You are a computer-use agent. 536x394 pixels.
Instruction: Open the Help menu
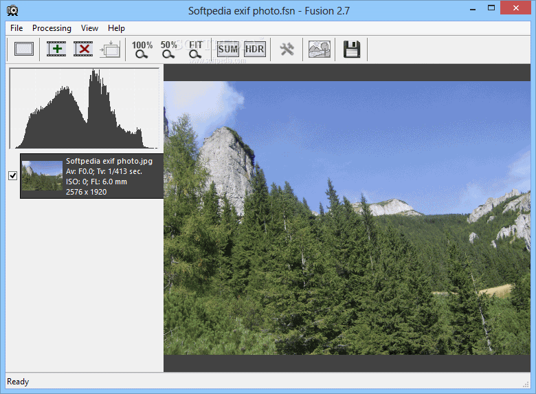(116, 28)
